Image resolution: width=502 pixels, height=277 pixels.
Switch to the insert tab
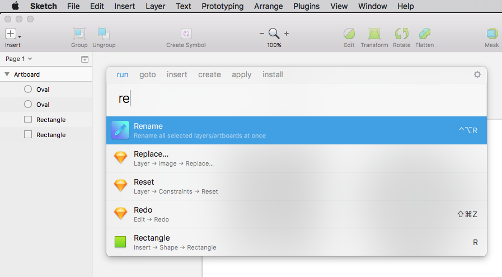coord(177,74)
